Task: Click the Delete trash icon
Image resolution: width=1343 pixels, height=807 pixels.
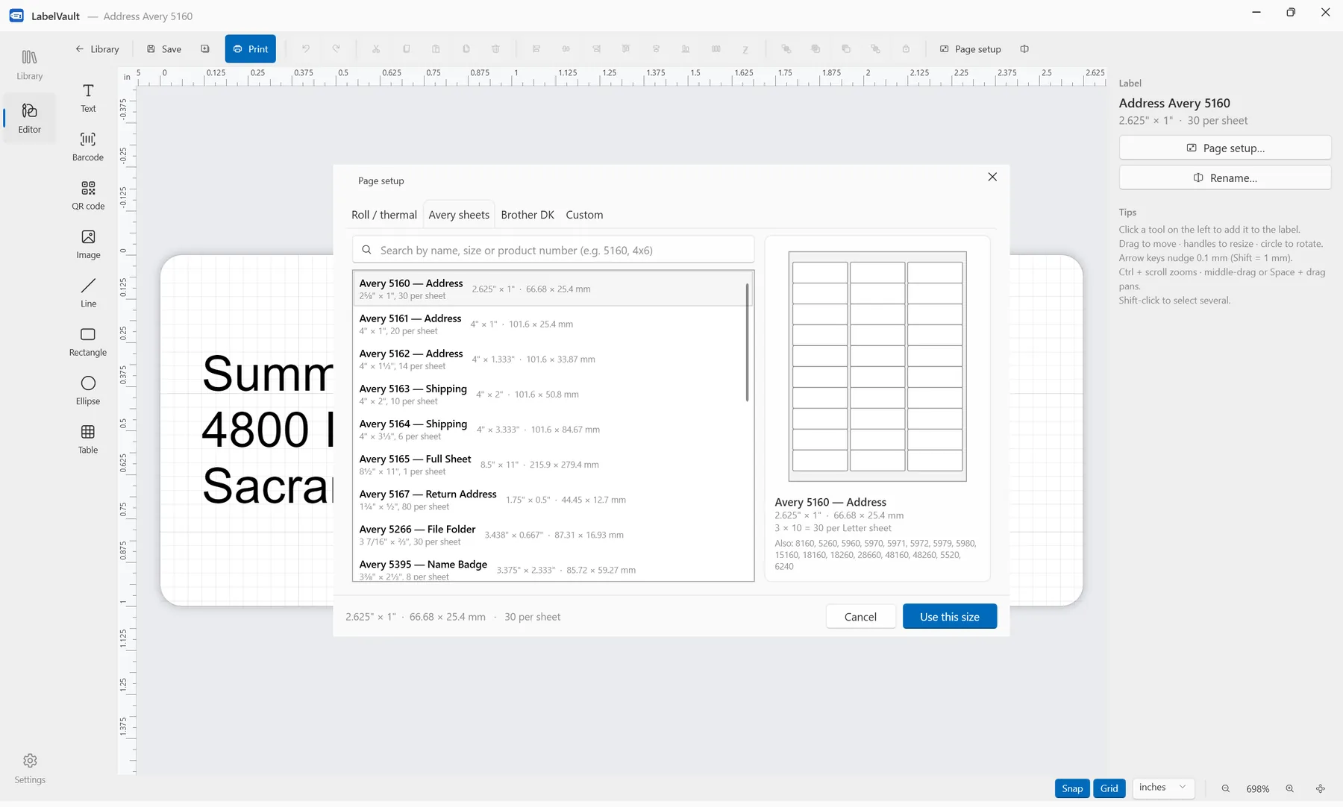Action: (x=495, y=49)
